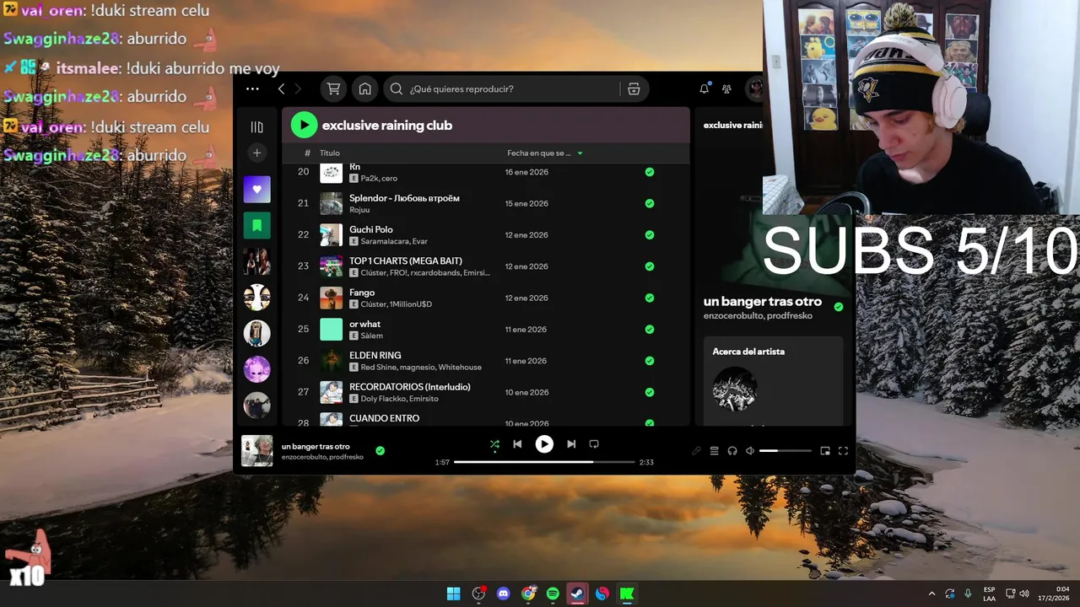This screenshot has height=607, width=1080.
Task: Click the Título column header
Action: [330, 153]
